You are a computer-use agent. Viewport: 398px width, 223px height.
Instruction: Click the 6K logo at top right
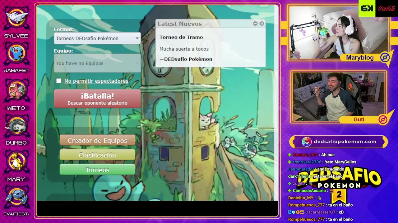pyautogui.click(x=367, y=8)
